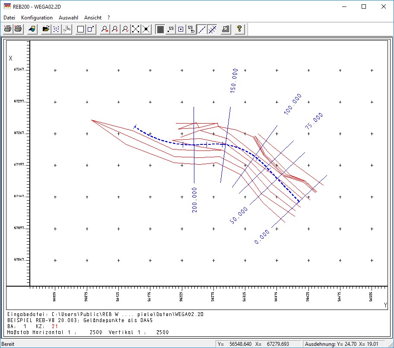The height and width of the screenshot is (348, 394).
Task: Click the magnifier M zoom icon
Action: (x=105, y=29)
